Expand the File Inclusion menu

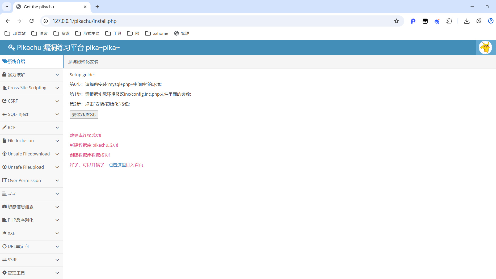[31, 141]
